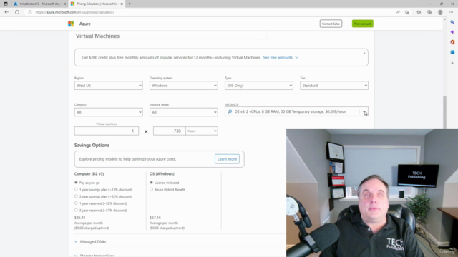Viewport: 458px width, 257px height.
Task: Open browser settings and more menu
Action: coord(452,12)
